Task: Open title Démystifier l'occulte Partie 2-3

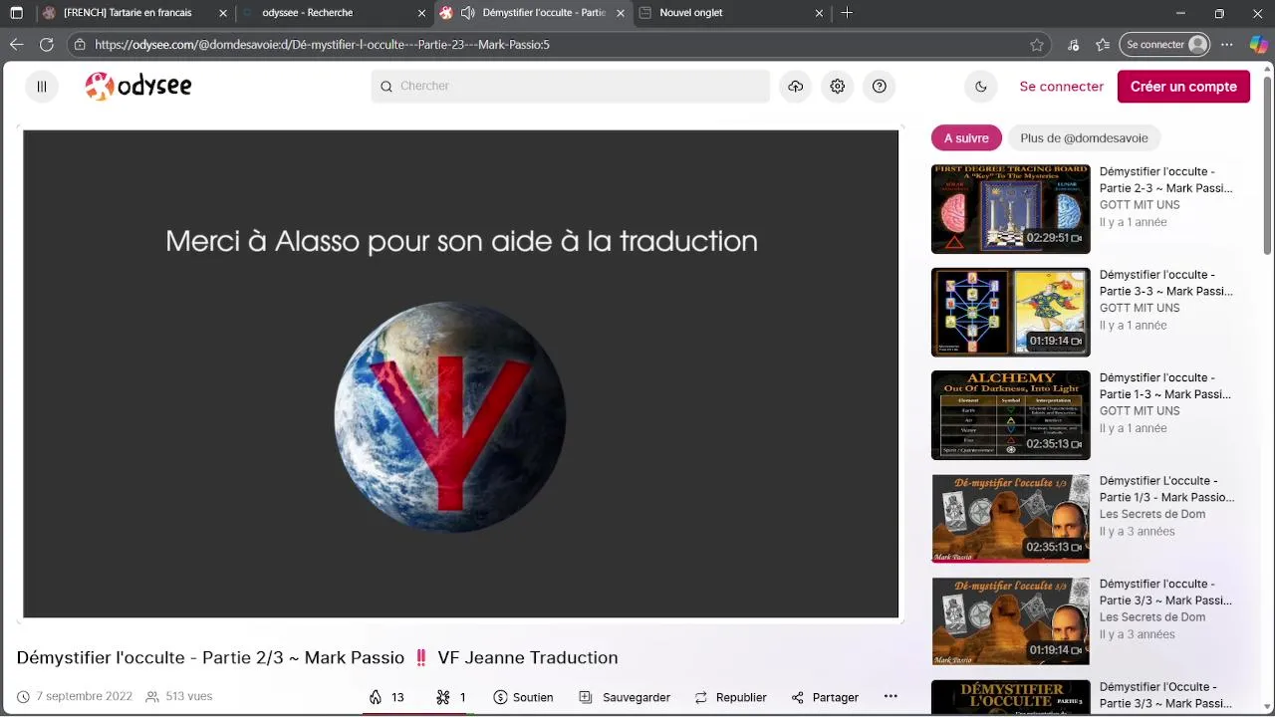Action: 1165,179
